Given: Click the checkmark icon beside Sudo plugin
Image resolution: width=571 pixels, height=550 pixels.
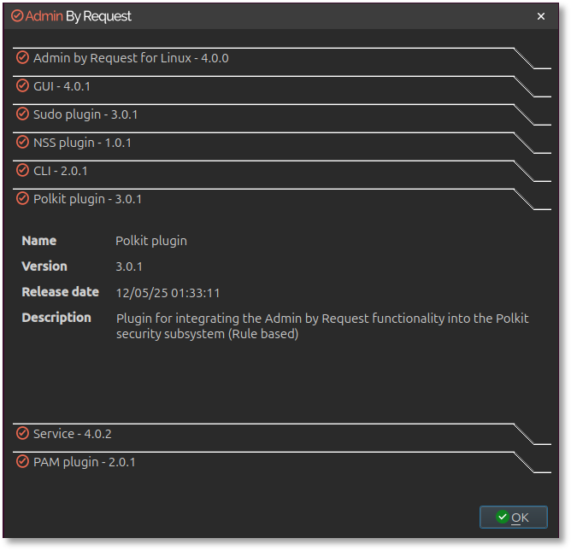Looking at the screenshot, I should [22, 114].
